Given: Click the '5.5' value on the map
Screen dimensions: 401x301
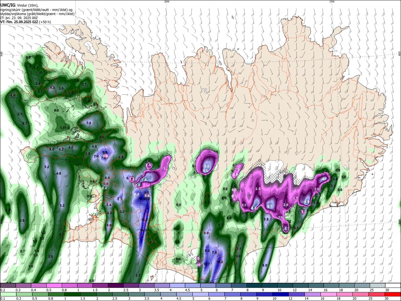Looking at the screenshot, I should (x=106, y=184).
